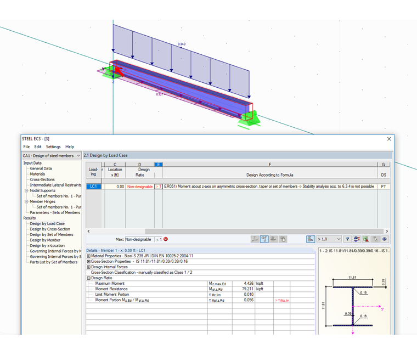Select Design by x-Location item
Image resolution: width=417 pixels, height=355 pixels.
(47, 245)
